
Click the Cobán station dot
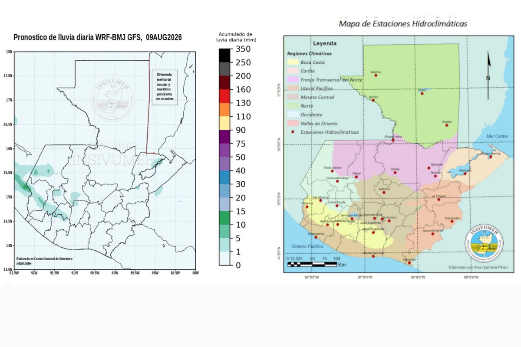click(395, 173)
